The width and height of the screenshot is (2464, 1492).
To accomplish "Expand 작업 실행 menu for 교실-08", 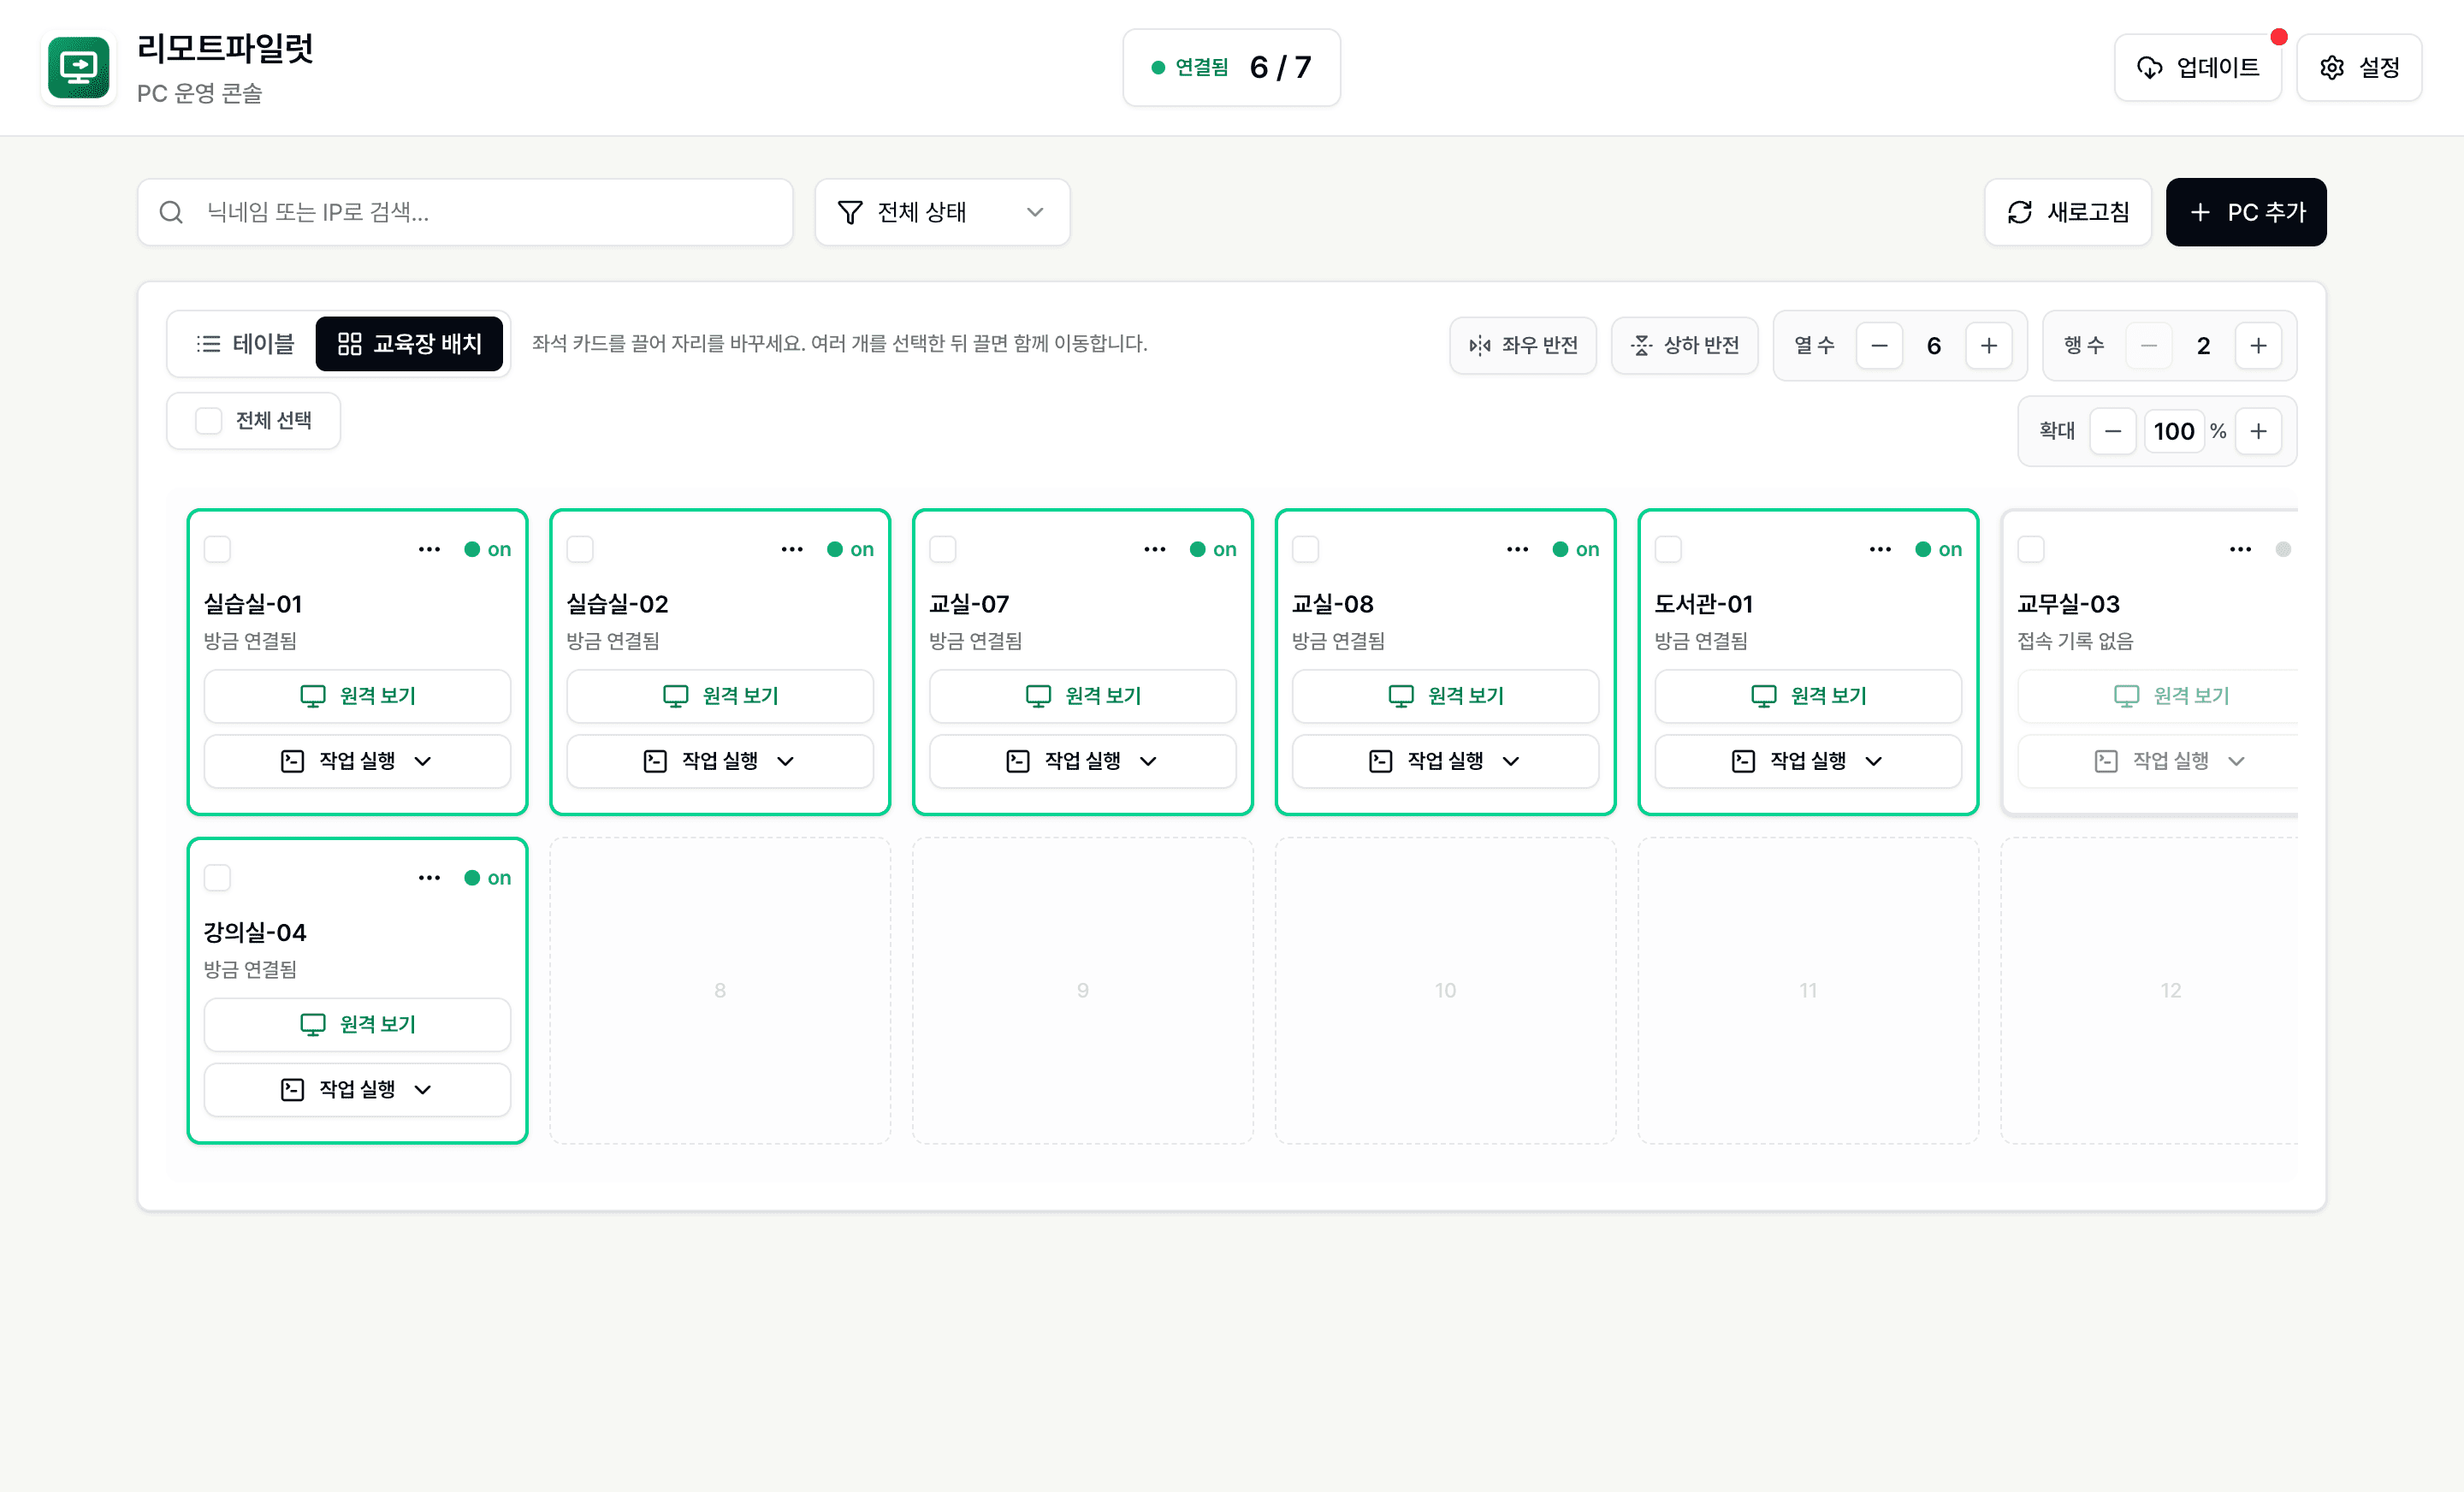I will 1445,761.
